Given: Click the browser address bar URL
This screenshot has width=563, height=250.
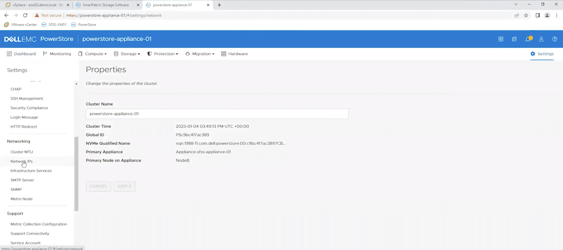Looking at the screenshot, I should (x=114, y=15).
